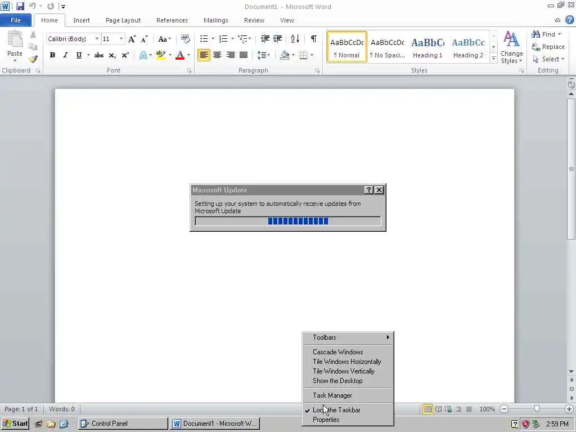Viewport: 576px width, 432px height.
Task: Click the Shading paint bucket icon
Action: click(x=284, y=55)
